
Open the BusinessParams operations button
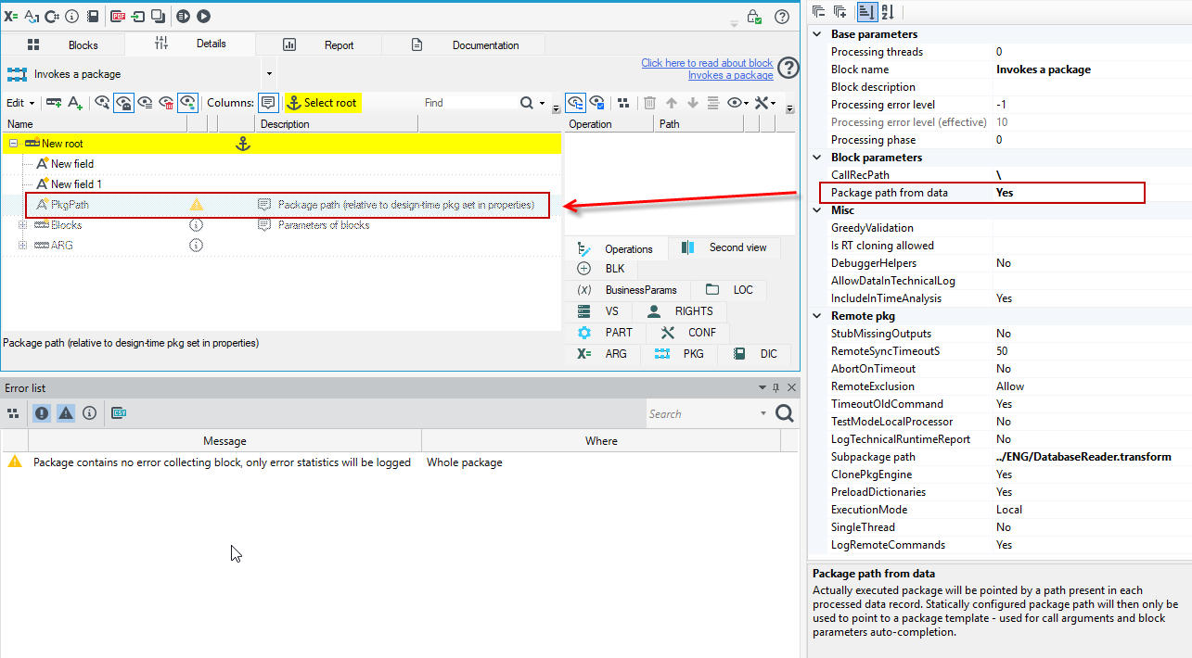[628, 289]
